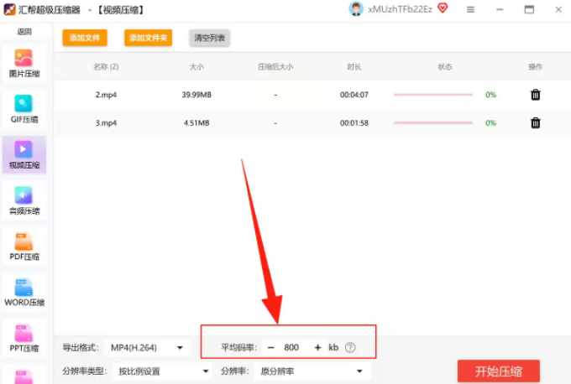571x384 pixels.
Task: Click 返回 to go back
Action: point(24,32)
